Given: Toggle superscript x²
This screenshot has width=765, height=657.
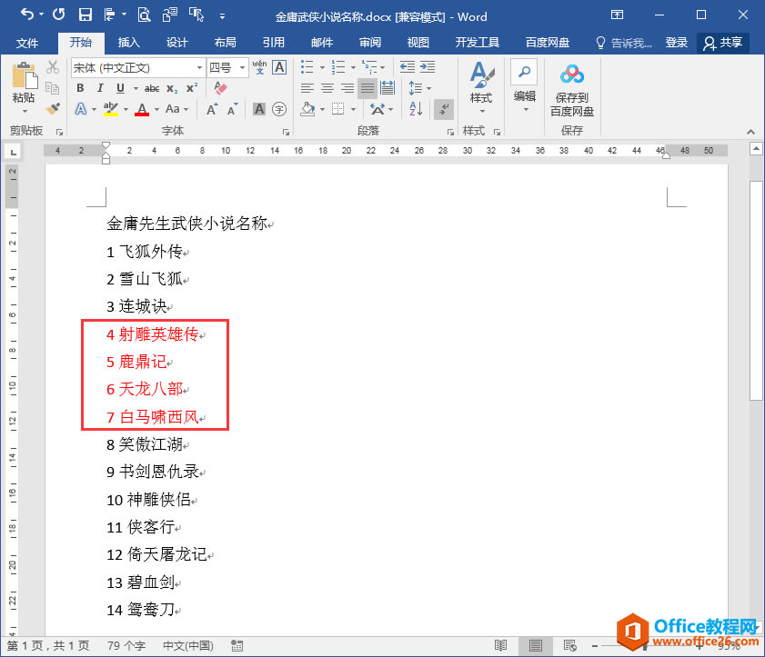Looking at the screenshot, I should pyautogui.click(x=192, y=88).
